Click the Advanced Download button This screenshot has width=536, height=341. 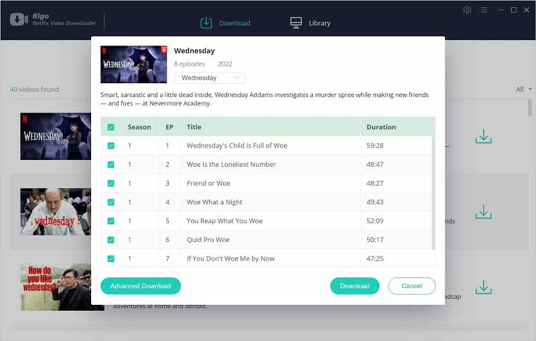pos(141,286)
